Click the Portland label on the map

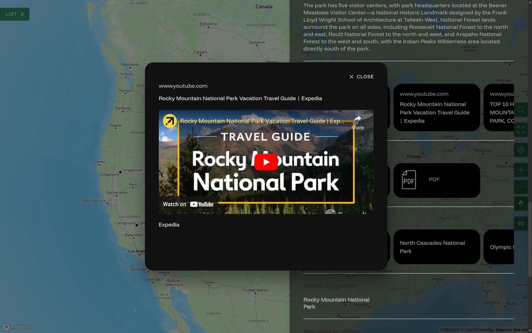[123, 108]
